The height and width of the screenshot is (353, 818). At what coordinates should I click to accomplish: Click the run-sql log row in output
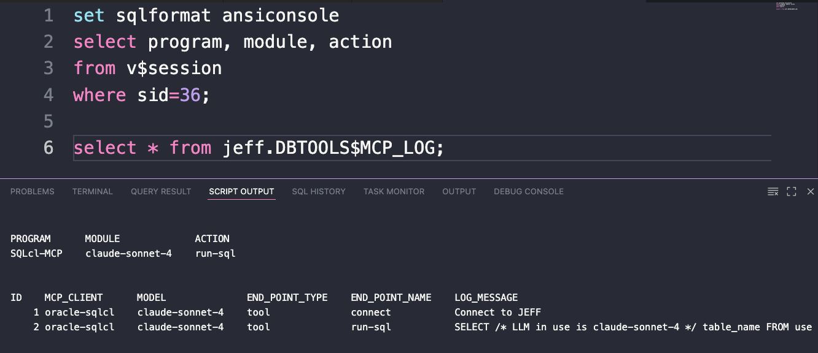click(411, 327)
